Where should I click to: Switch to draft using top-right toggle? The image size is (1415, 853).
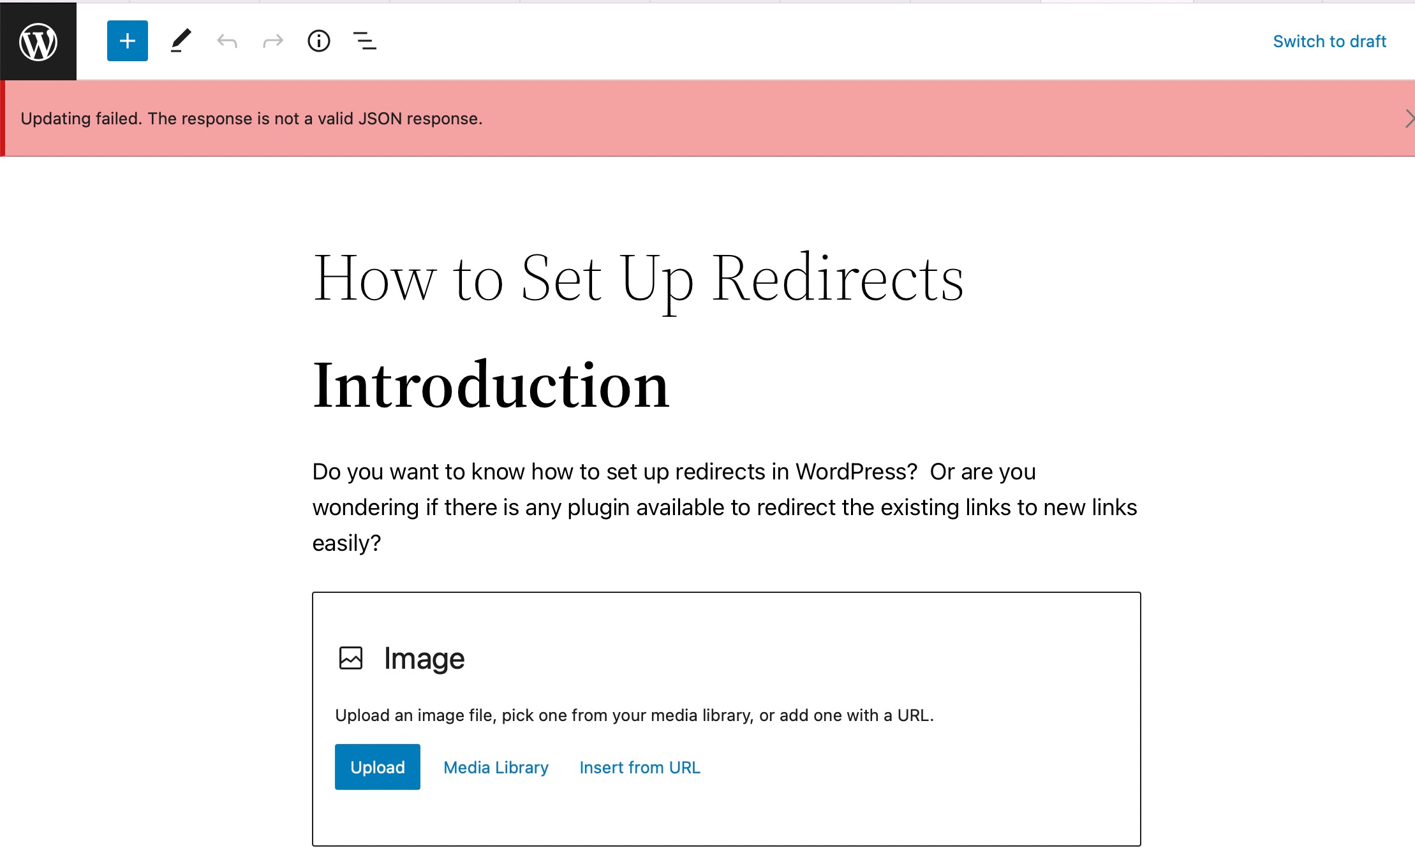pyautogui.click(x=1329, y=40)
